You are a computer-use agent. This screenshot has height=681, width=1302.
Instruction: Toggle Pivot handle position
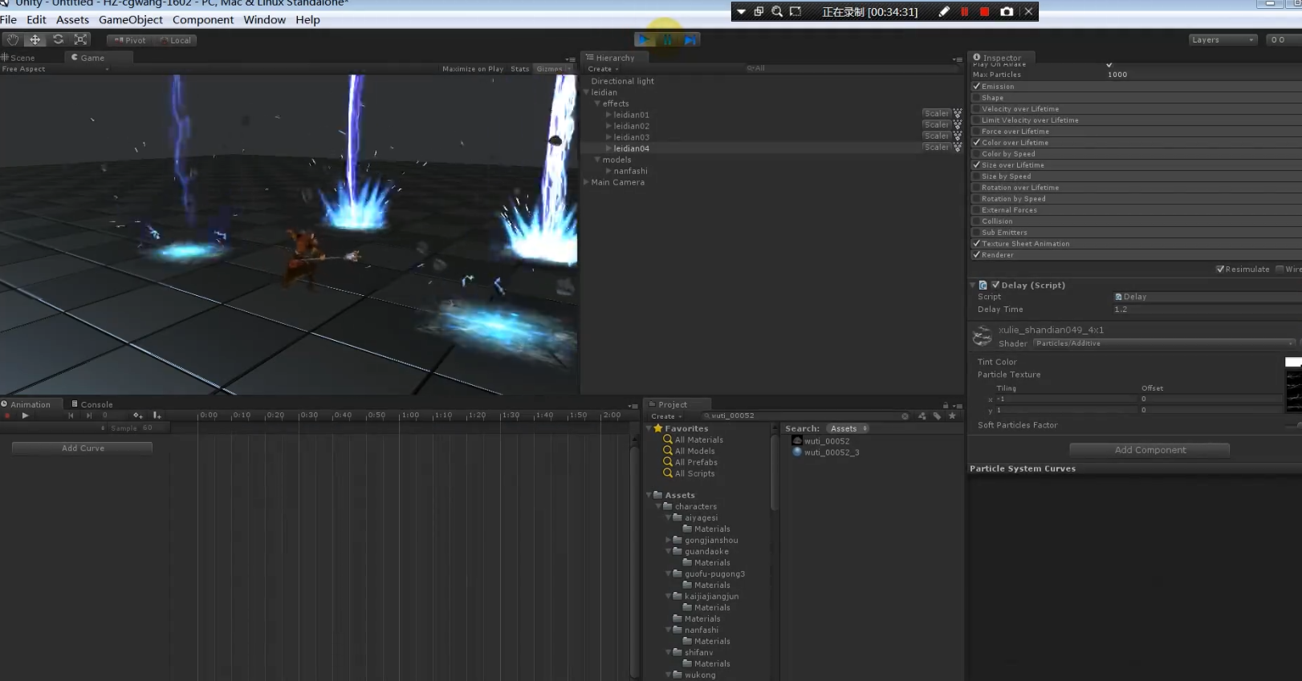click(130, 40)
